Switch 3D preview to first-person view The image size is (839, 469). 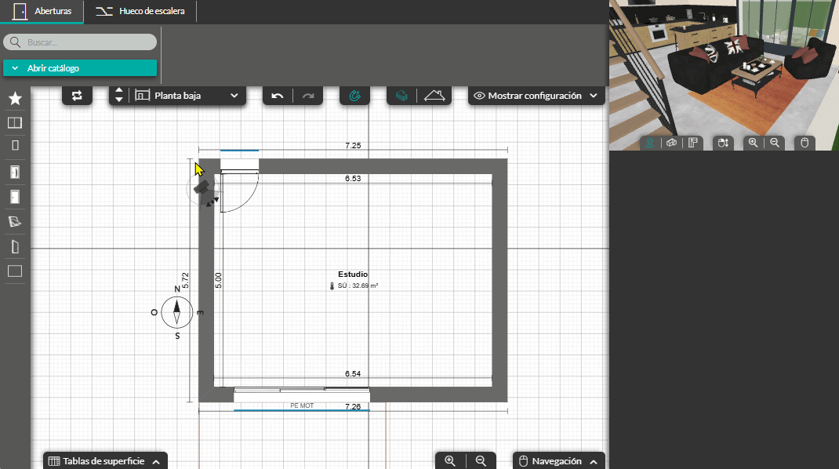(650, 143)
